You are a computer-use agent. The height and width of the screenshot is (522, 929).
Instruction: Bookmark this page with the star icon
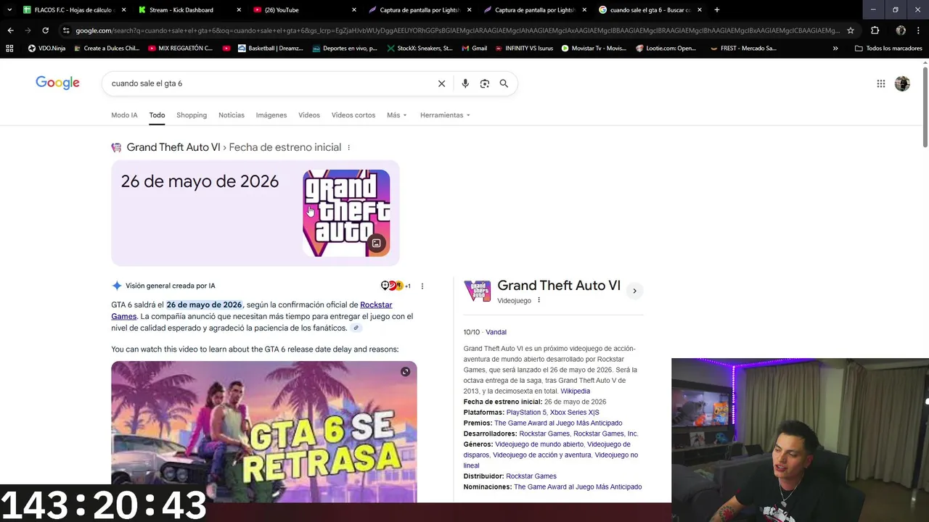(x=851, y=30)
